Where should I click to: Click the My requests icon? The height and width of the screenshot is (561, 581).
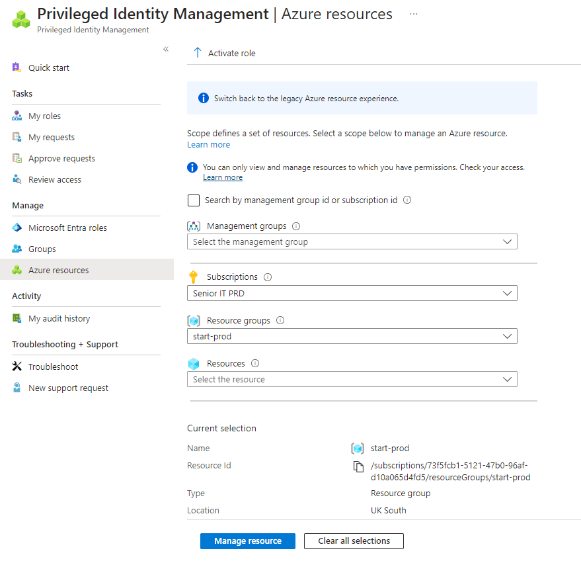(x=17, y=137)
